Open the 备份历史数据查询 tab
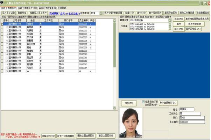 [48, 8]
